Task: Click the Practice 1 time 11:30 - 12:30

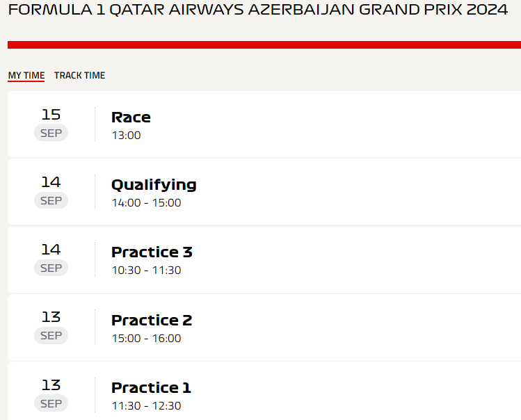Action: tap(146, 405)
